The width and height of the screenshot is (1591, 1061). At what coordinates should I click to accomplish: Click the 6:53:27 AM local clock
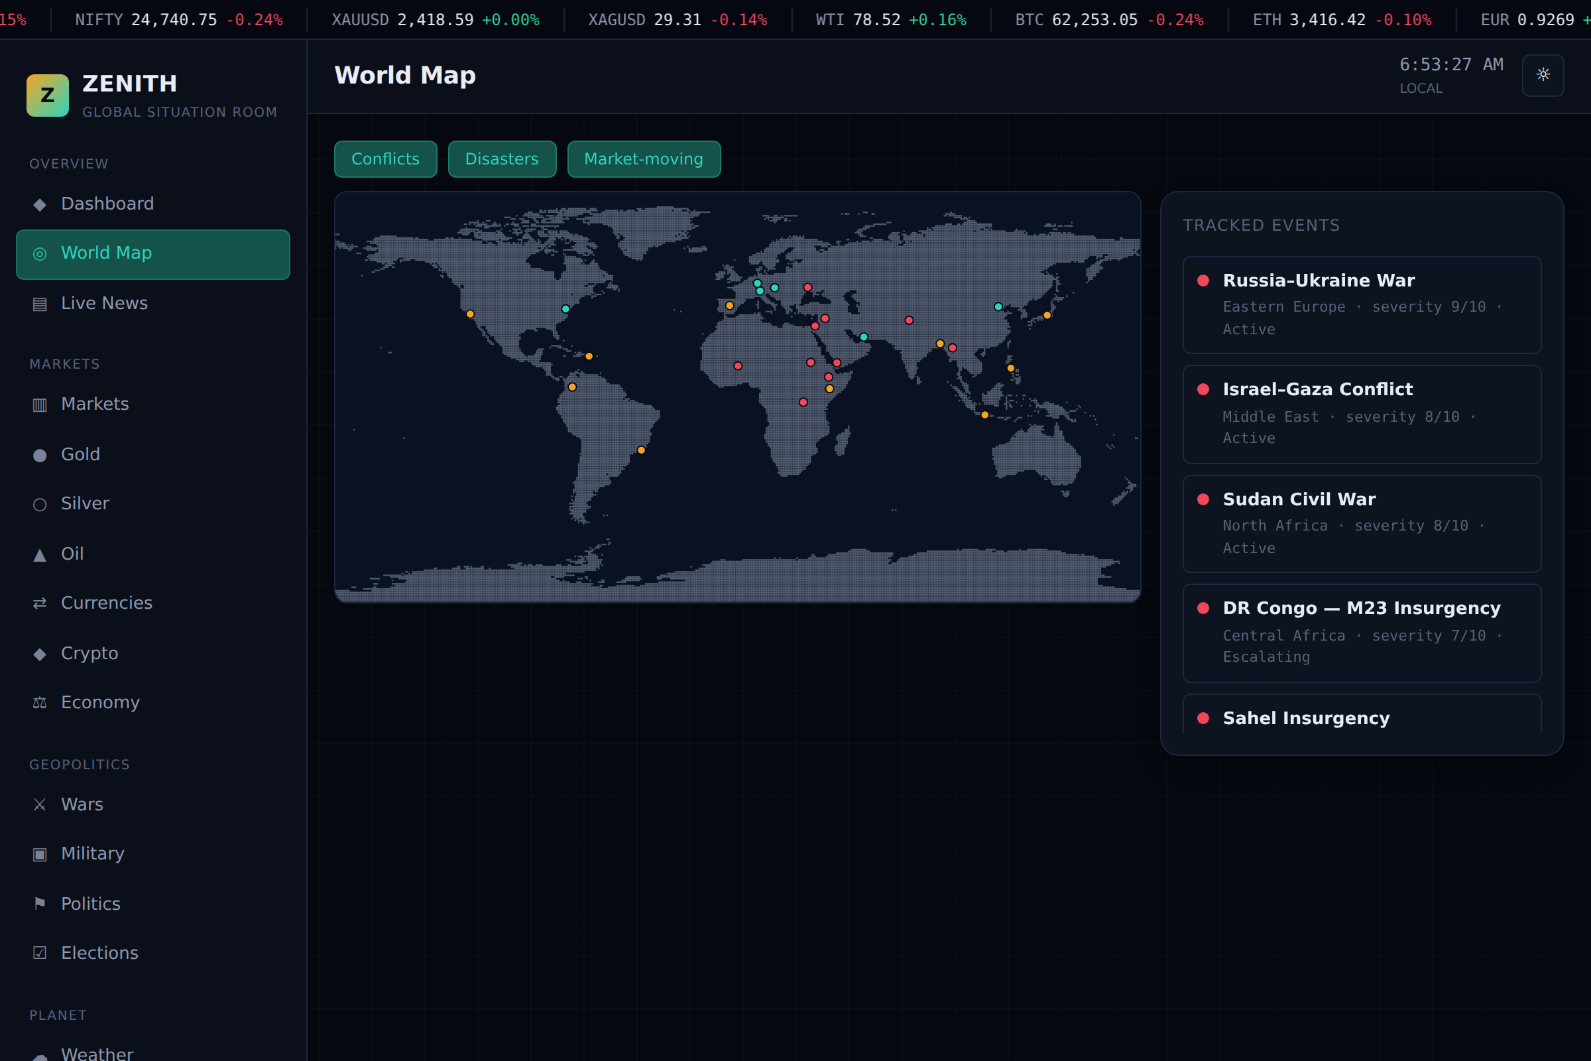(1452, 65)
